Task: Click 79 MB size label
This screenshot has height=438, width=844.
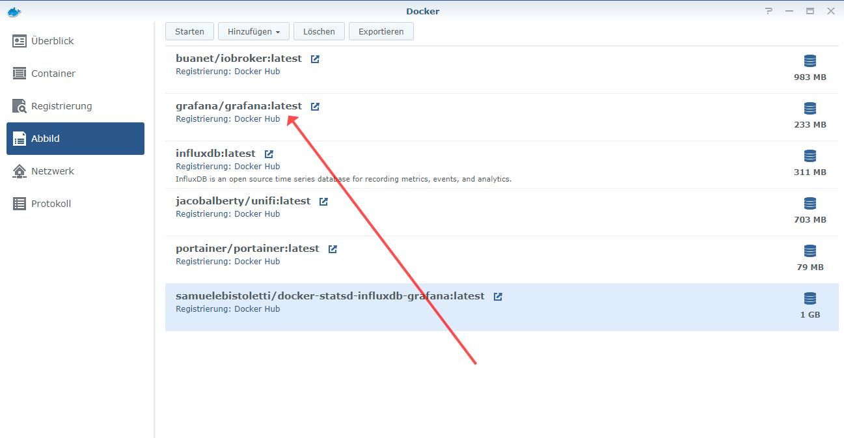Action: [x=810, y=267]
